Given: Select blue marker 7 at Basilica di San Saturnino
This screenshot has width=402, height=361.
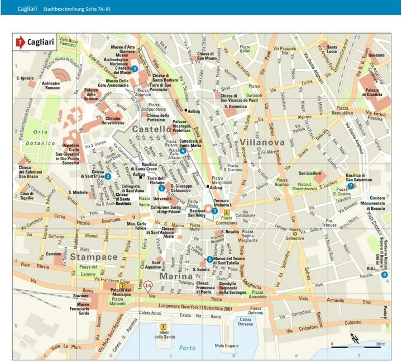Looking at the screenshot, I should (351, 186).
